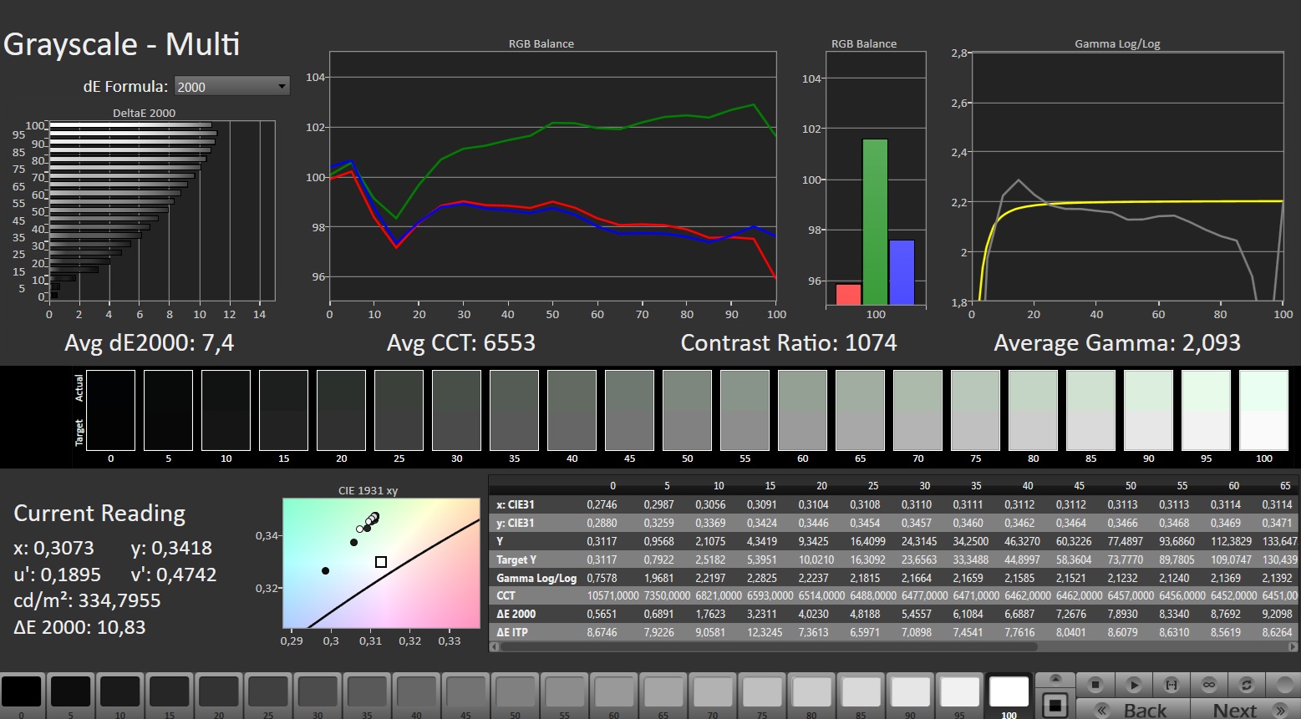Click the refresh arrows icon
This screenshot has width=1301, height=719.
click(1247, 685)
